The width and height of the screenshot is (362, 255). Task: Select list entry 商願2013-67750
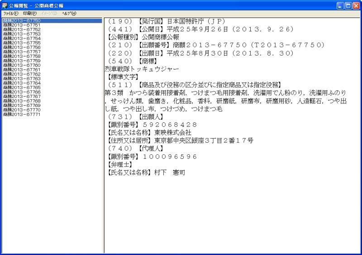52,20
